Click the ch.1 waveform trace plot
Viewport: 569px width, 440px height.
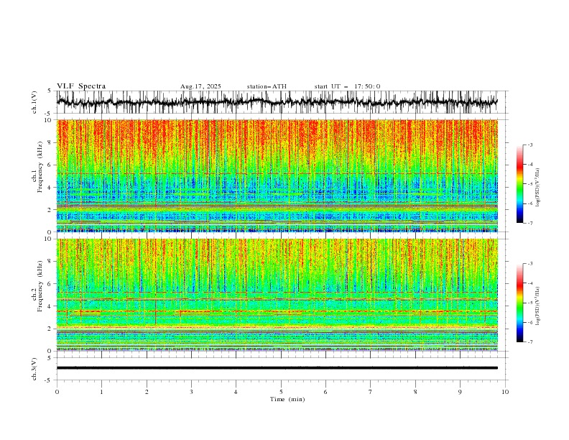277,102
